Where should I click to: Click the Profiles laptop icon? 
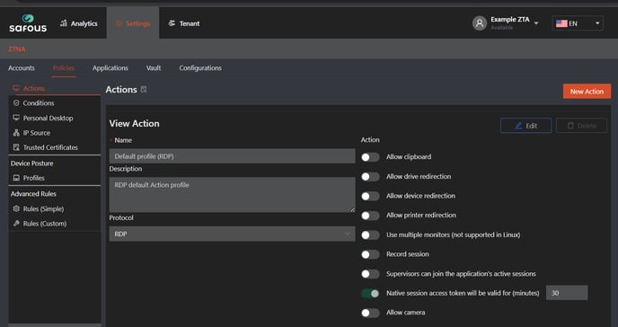pos(16,178)
